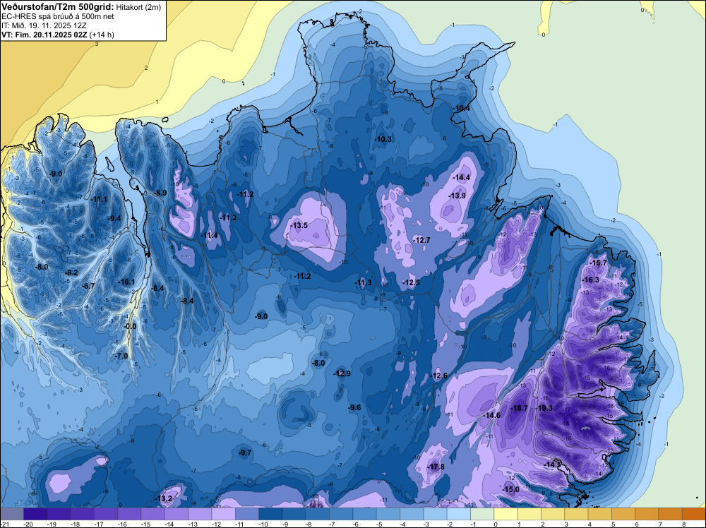Click the '-8.2' temperature value on the map
Screen dimensions: 706x528
[71, 272]
